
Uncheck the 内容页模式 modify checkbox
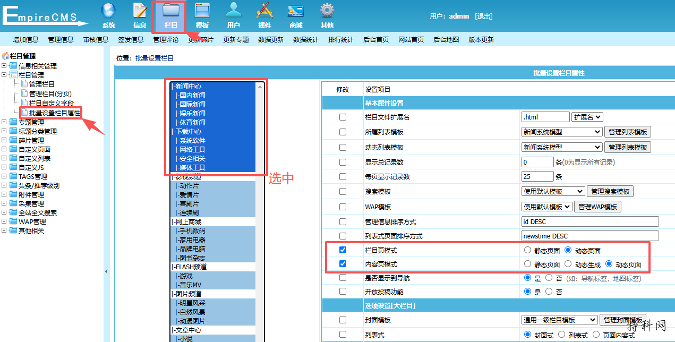[343, 263]
